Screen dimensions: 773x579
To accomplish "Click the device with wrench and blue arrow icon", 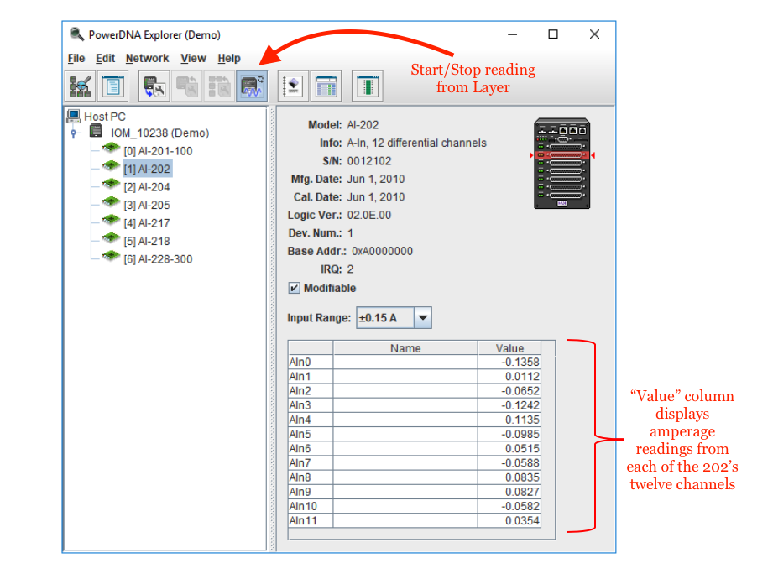I will click(x=154, y=86).
